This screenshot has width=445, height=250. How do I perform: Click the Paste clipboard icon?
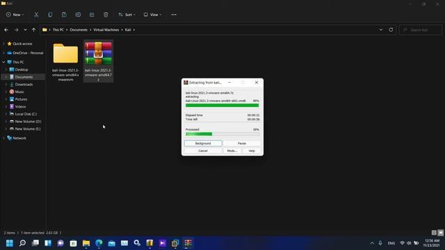pyautogui.click(x=64, y=15)
